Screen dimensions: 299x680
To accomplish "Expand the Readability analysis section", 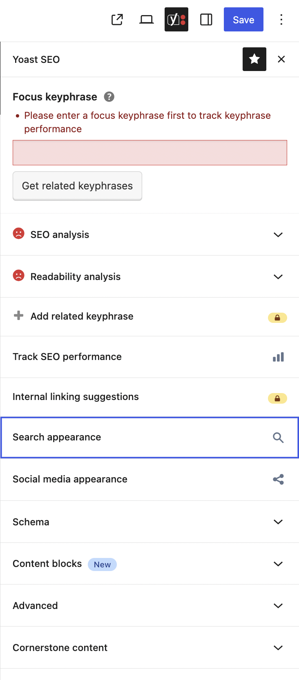I will click(278, 276).
